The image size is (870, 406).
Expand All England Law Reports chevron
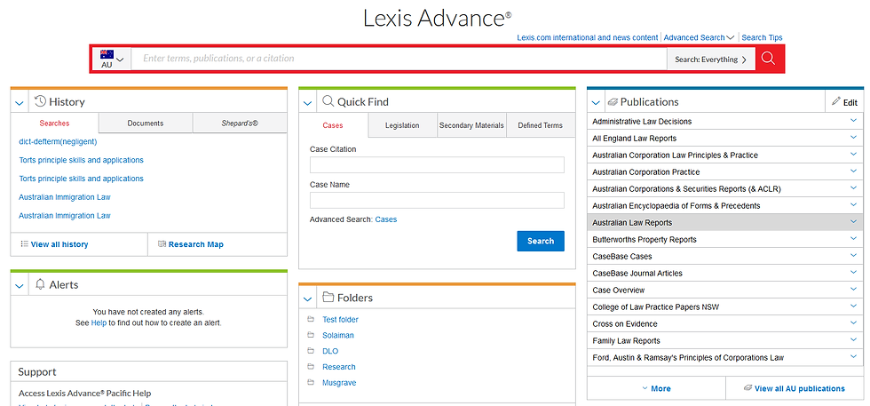853,137
